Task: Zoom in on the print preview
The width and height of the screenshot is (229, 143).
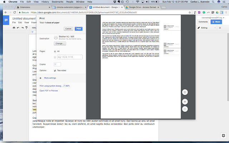Action: [185, 102]
